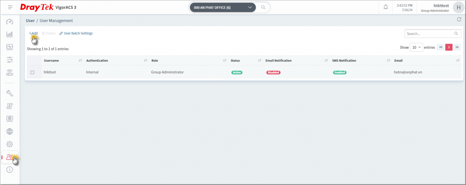Tick the checkbox for htkttest row
The height and width of the screenshot is (185, 466).
32,72
